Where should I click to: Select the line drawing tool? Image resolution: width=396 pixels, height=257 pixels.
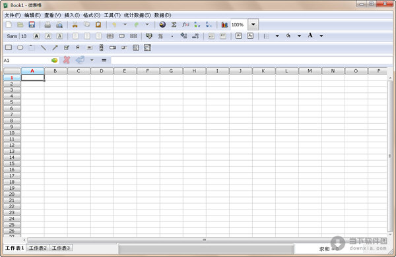[x=44, y=47]
